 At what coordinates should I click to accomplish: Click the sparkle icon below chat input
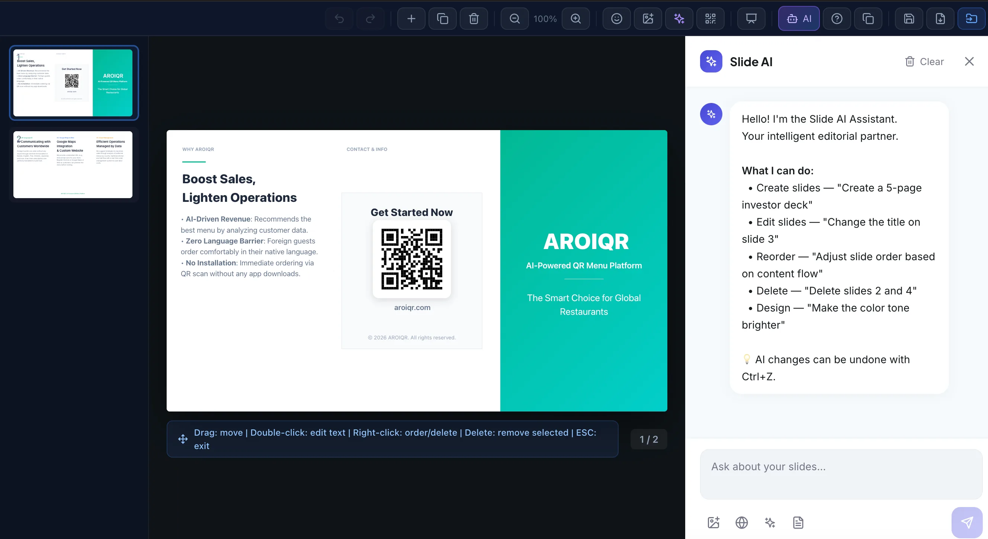(770, 523)
